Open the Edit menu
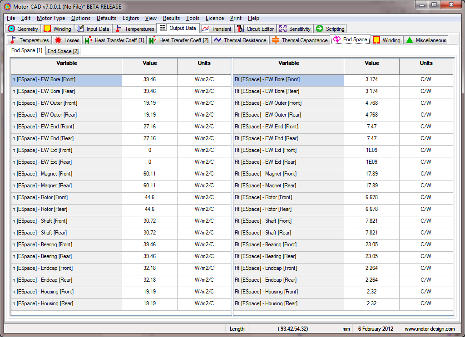Image resolution: width=465 pixels, height=337 pixels. click(x=26, y=18)
